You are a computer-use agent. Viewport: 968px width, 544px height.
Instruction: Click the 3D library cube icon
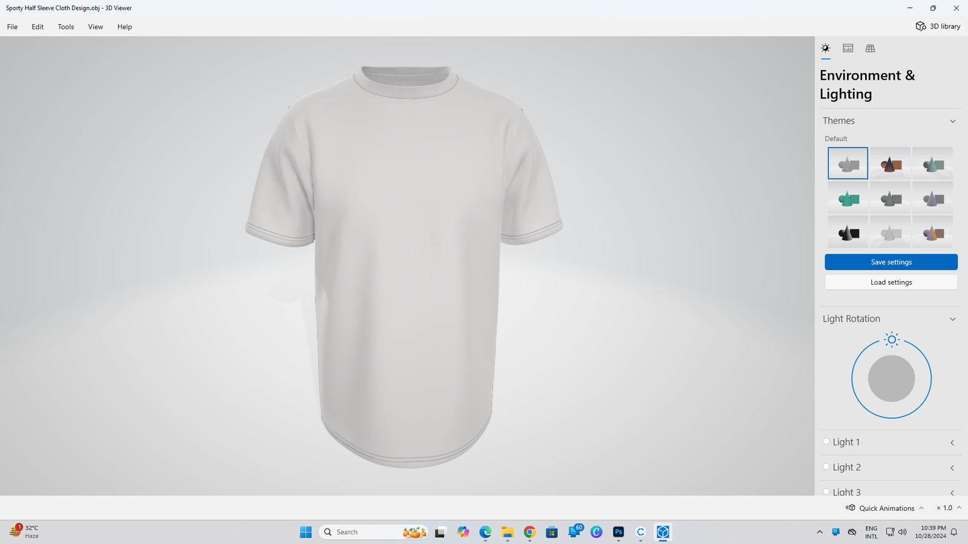point(920,27)
